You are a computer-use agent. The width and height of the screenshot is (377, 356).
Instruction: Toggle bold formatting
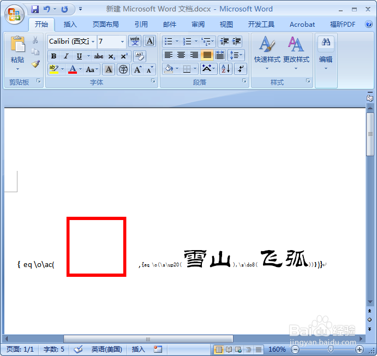pyautogui.click(x=53, y=56)
